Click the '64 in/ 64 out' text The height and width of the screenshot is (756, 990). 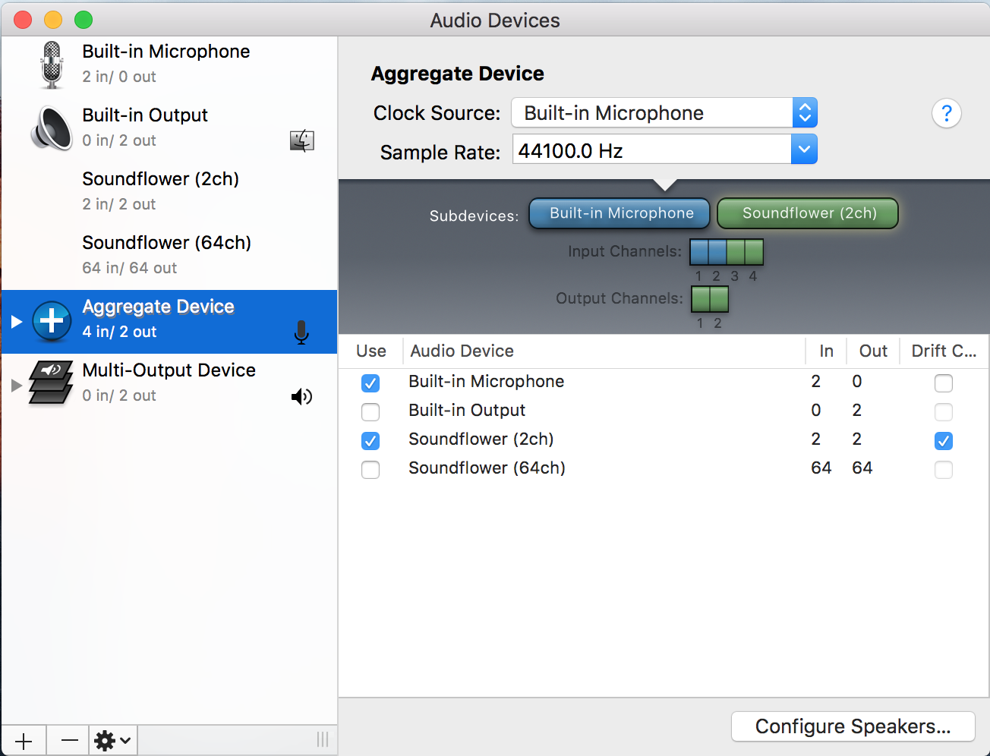tap(129, 268)
